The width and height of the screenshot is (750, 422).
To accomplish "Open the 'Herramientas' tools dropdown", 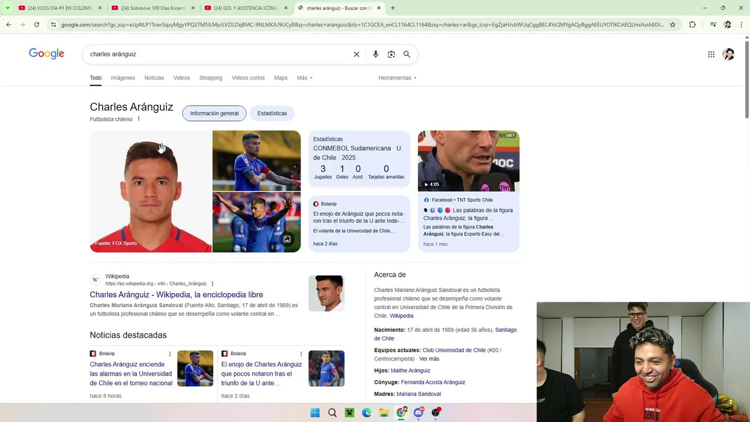I will [397, 78].
